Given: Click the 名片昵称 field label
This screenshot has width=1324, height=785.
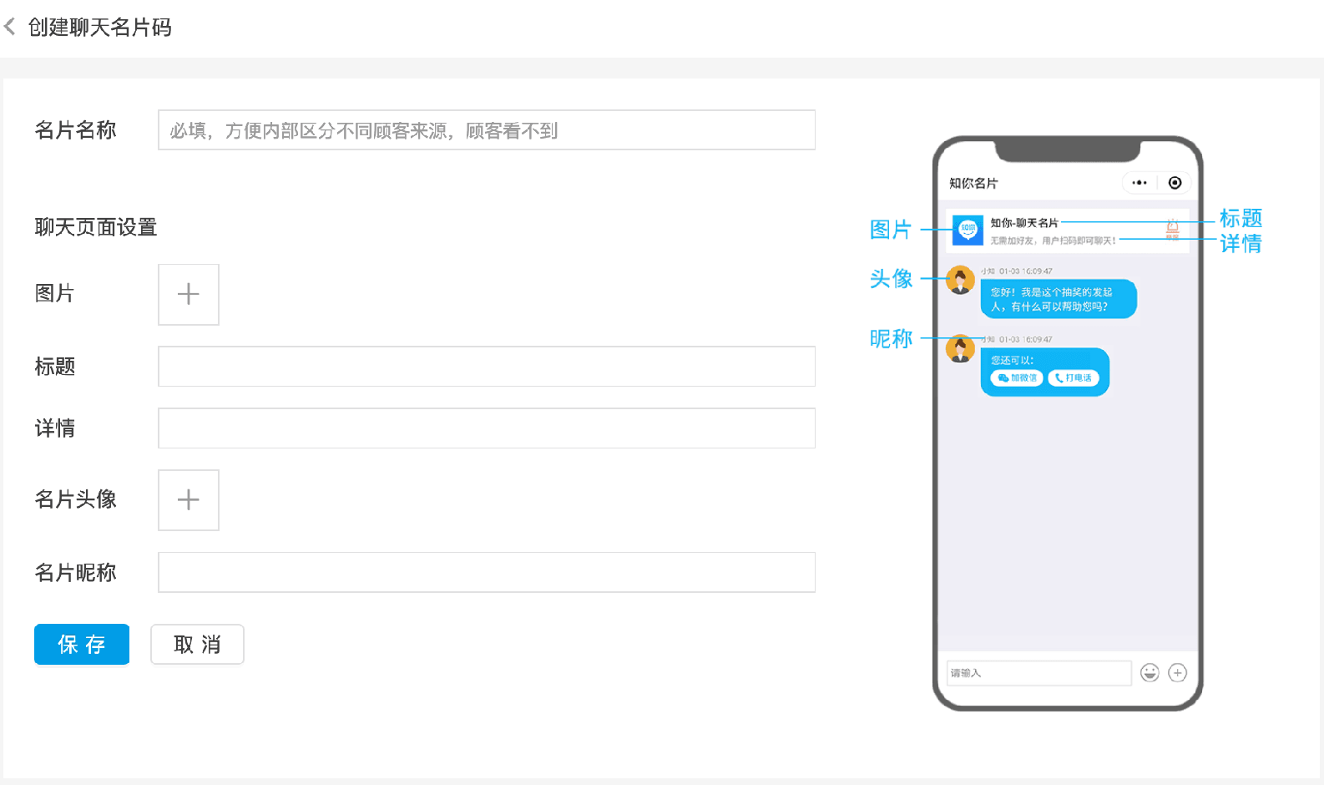Looking at the screenshot, I should (75, 573).
